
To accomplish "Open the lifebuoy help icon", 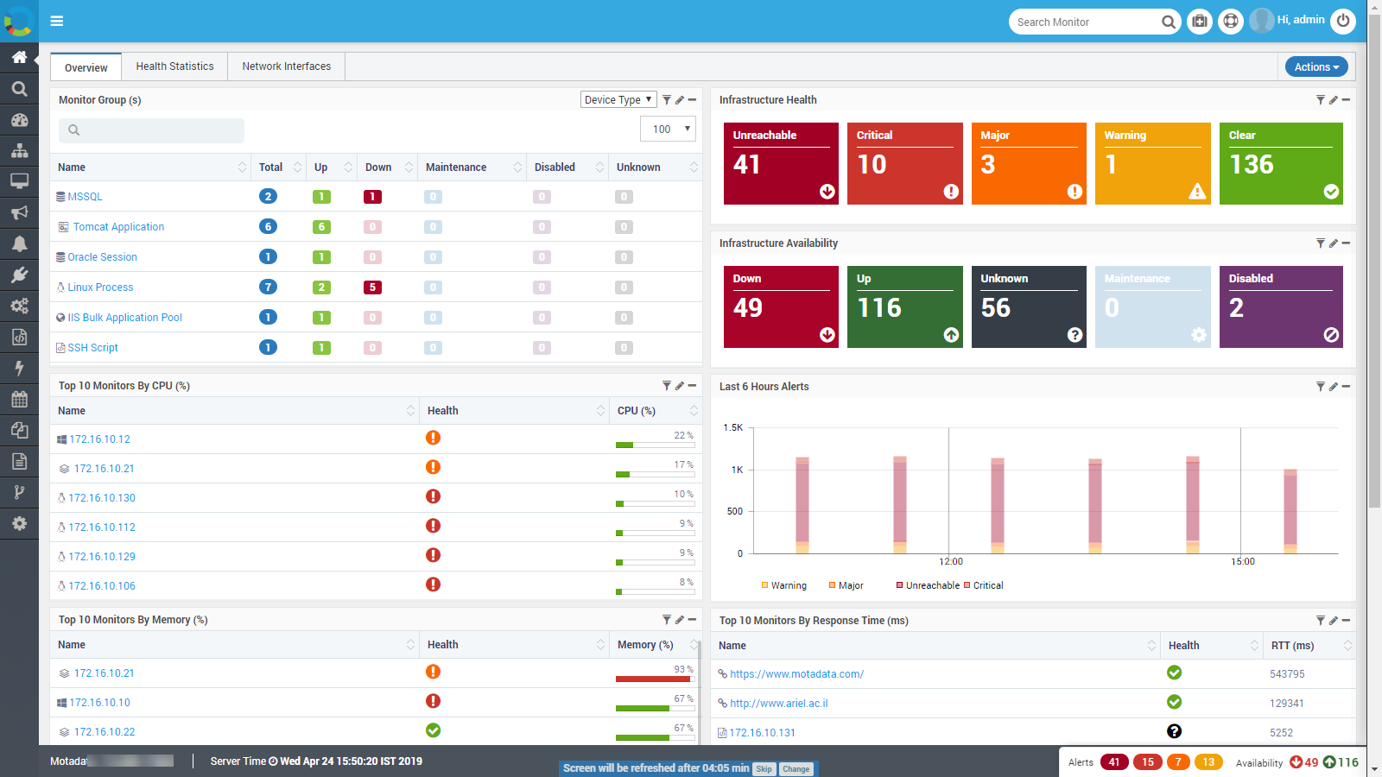I will 1231,21.
